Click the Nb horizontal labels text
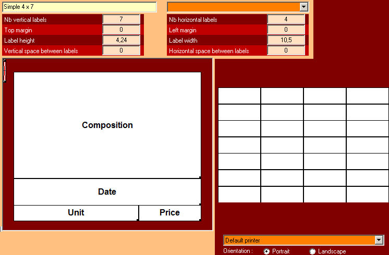This screenshot has width=389, height=255. [193, 20]
